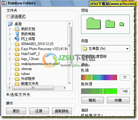Expand the Easy Photo Recovery folder node
Viewport: 138px width, 120px height.
pyautogui.click(x=10, y=49)
